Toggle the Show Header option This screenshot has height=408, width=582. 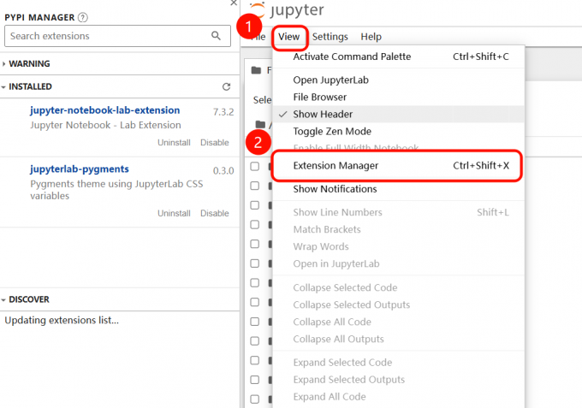[399, 115]
